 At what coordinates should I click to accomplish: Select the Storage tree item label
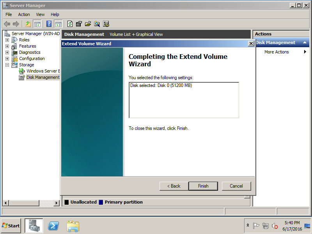[x=27, y=65]
